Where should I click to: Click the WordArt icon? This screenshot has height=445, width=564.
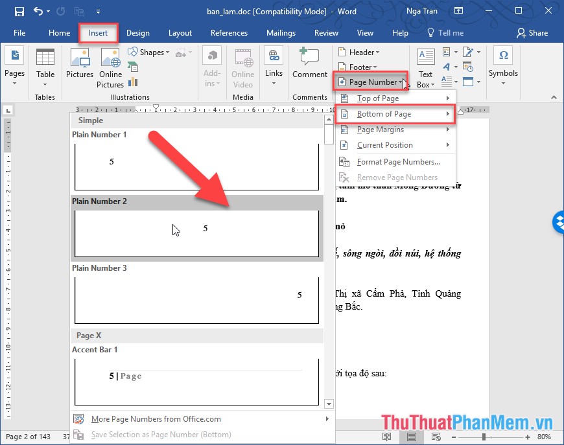(447, 67)
